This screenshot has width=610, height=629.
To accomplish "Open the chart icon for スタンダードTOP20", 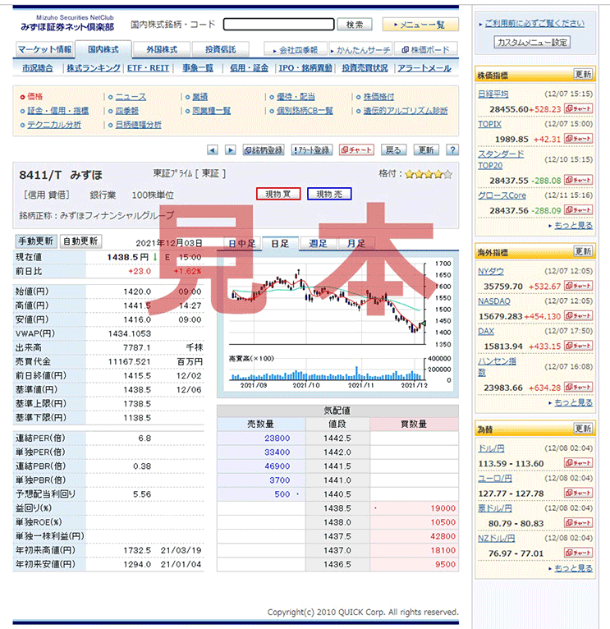I will point(578,180).
